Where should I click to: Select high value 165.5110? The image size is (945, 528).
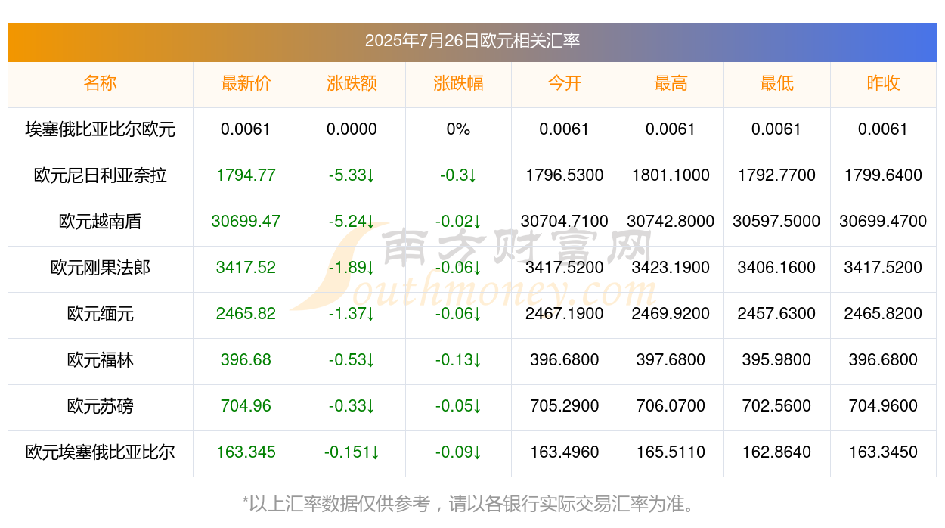pos(671,452)
